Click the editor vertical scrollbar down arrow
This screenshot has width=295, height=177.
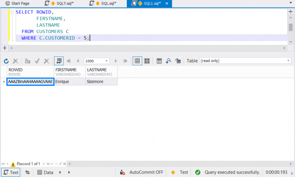coord(291,42)
